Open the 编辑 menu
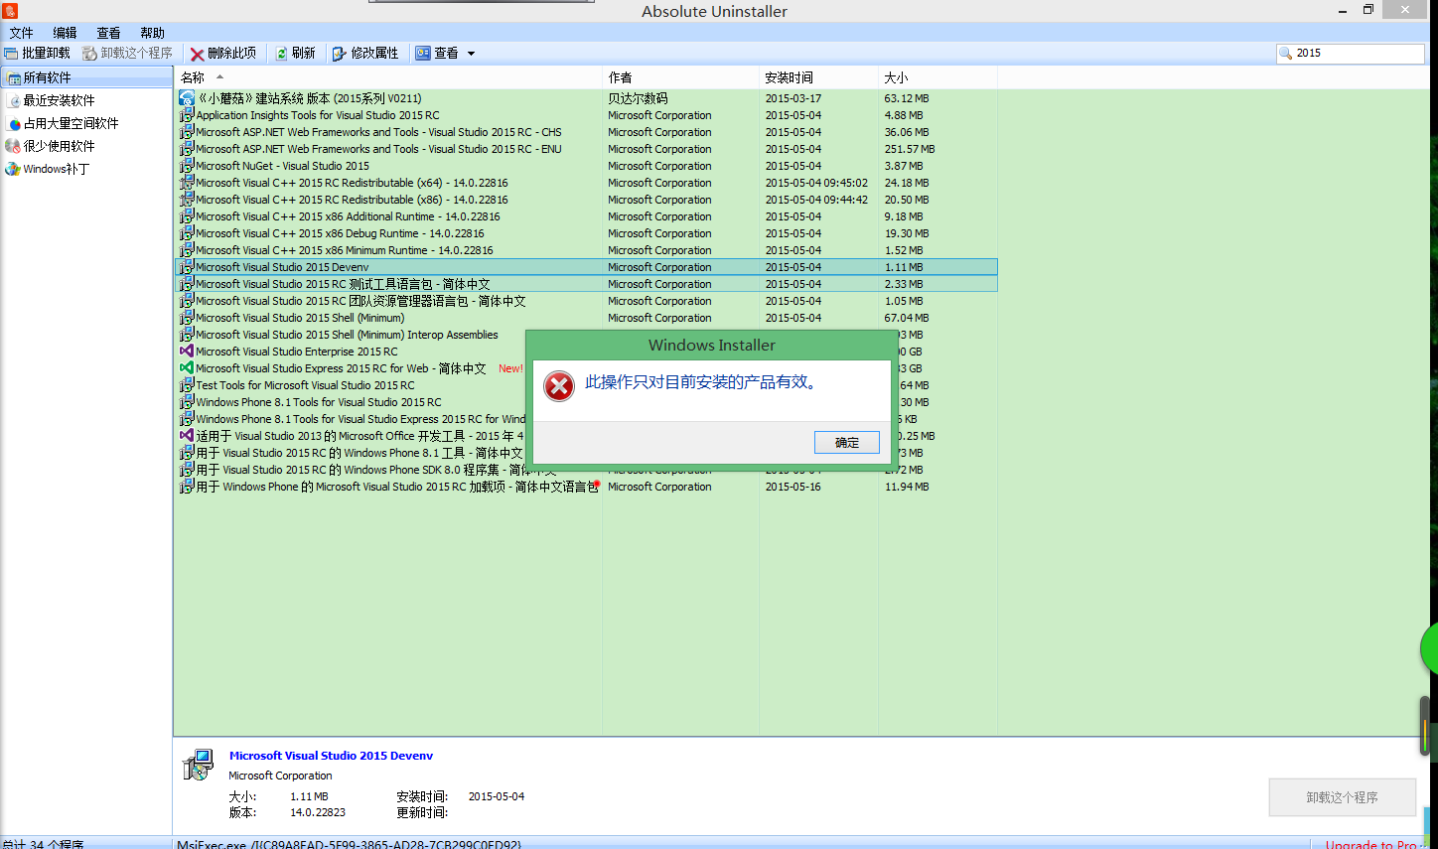Viewport: 1438px width, 849px height. (x=65, y=33)
